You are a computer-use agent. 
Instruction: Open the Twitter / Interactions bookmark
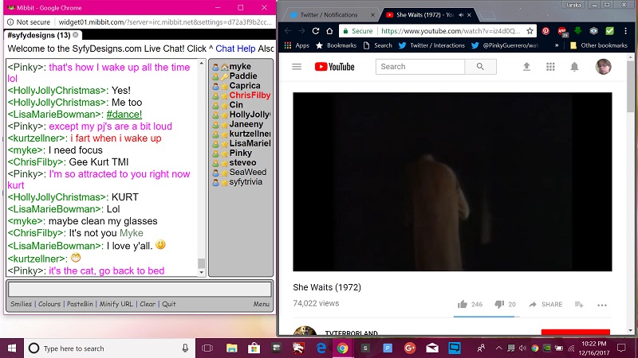pyautogui.click(x=431, y=45)
